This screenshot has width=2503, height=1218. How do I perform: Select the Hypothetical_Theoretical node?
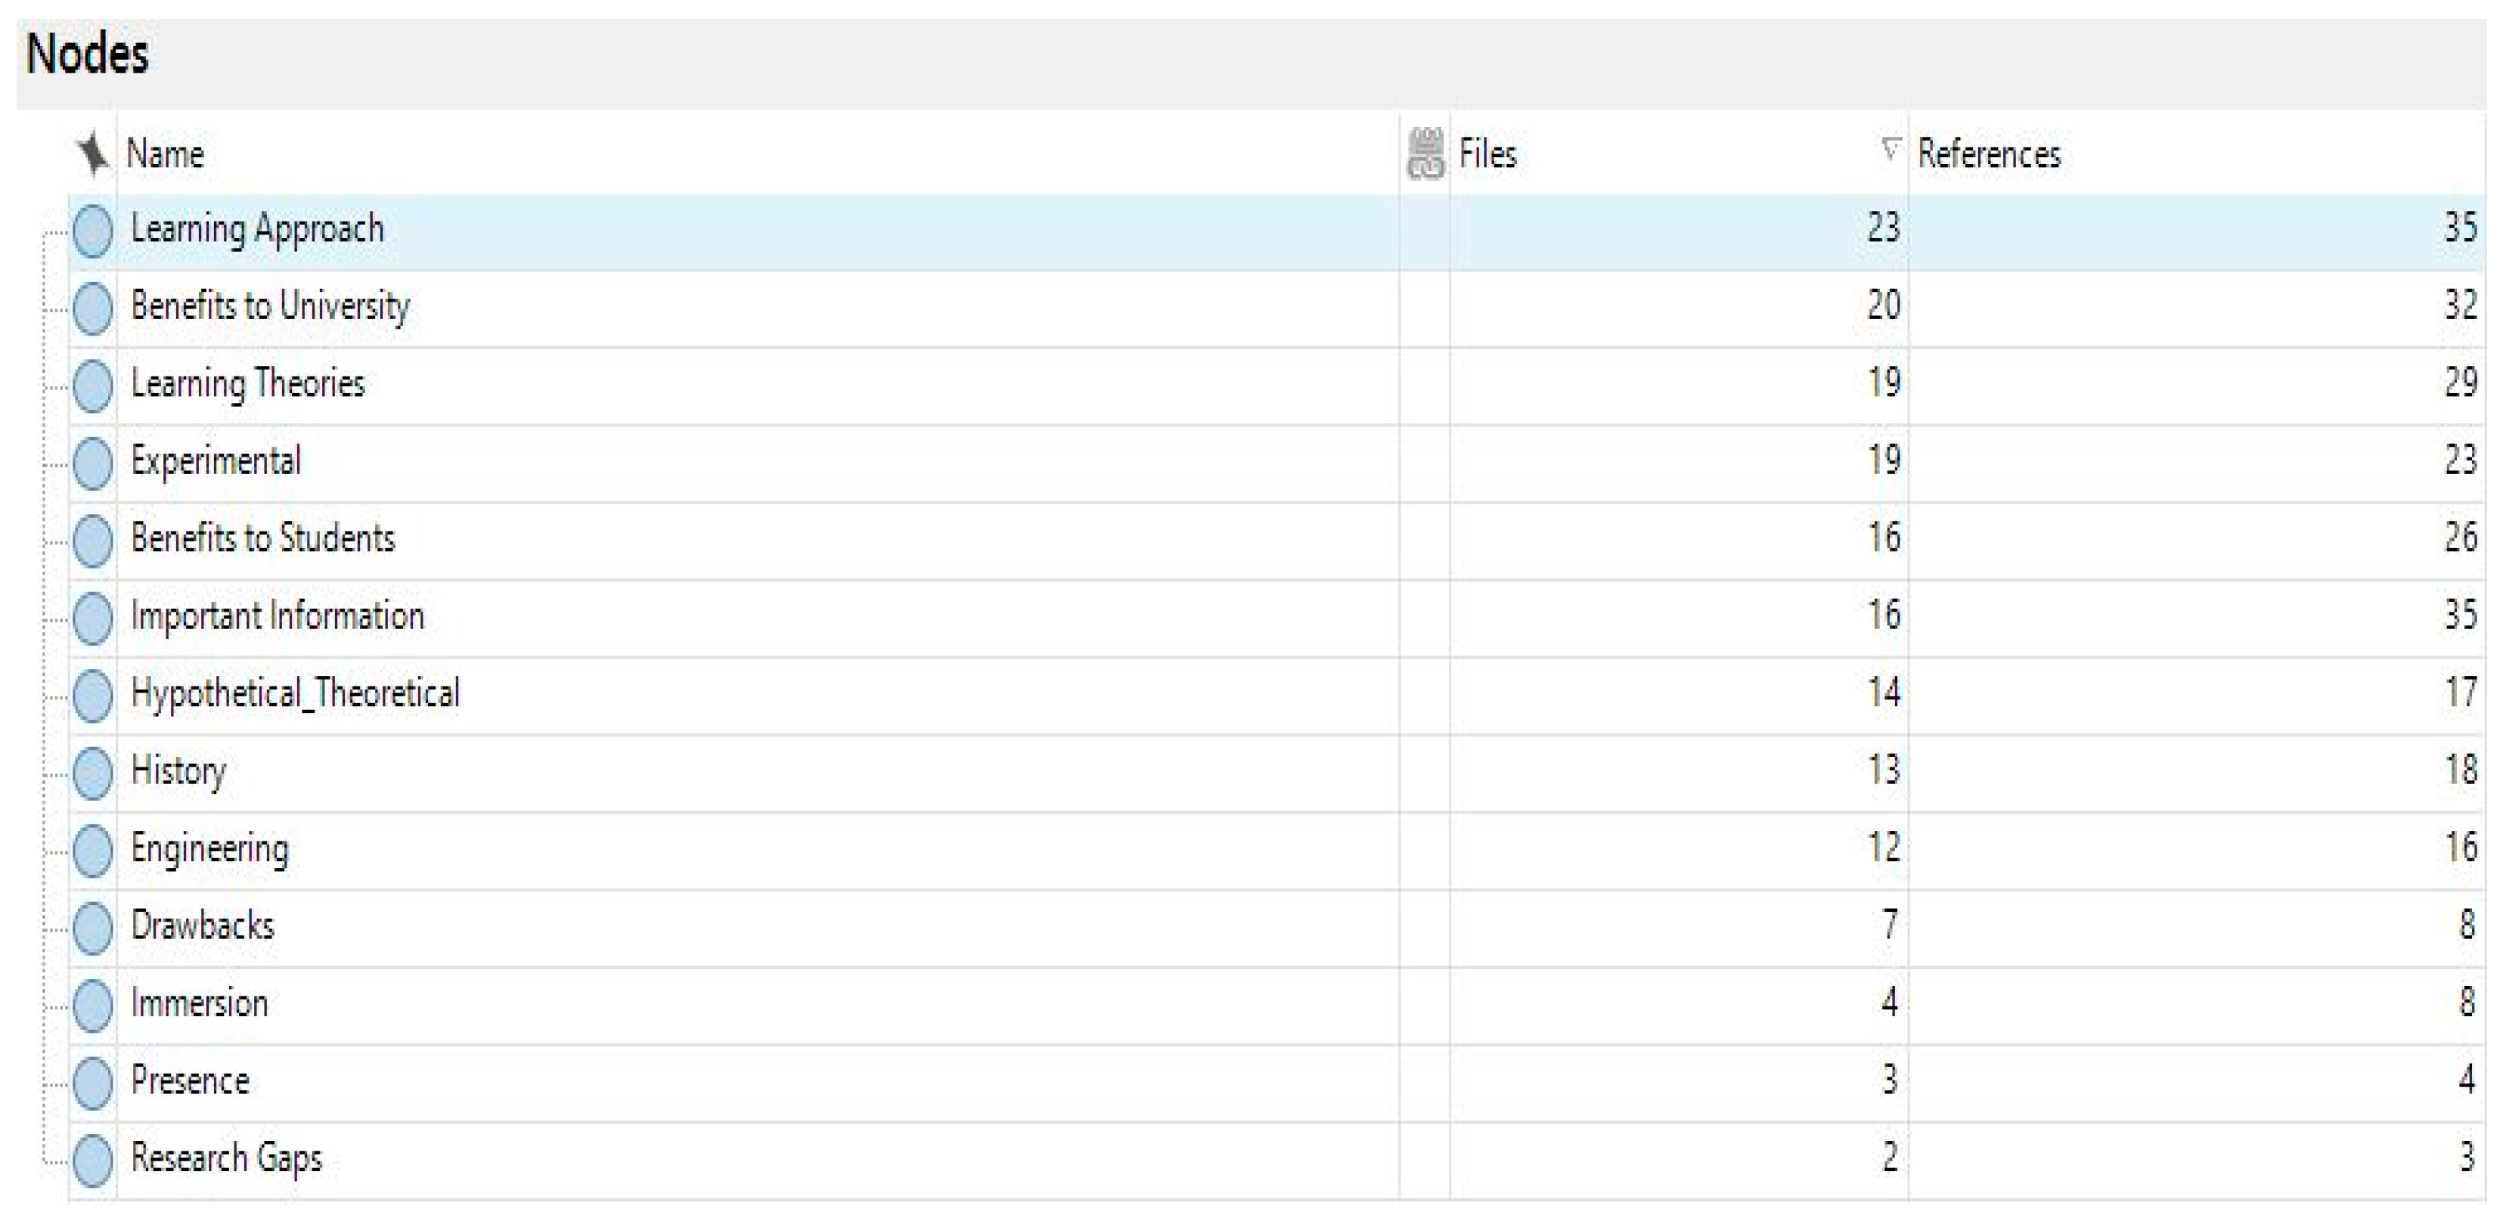coord(294,693)
